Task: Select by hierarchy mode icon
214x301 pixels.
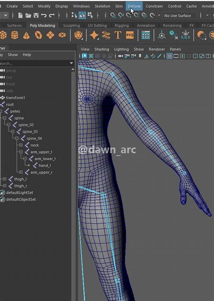Action: pos(74,15)
